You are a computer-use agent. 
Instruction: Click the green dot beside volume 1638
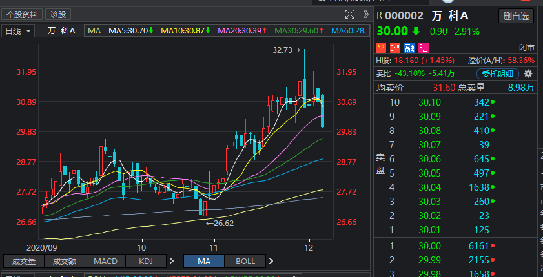pos(493,187)
